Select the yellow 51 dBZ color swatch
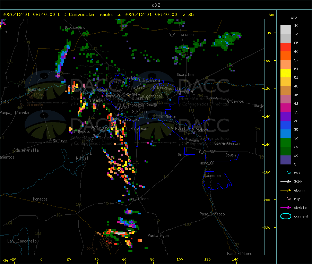This screenshot has height=264, width=312. coord(286,73)
